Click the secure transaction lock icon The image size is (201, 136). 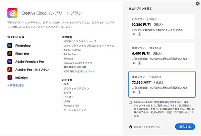(x=130, y=127)
